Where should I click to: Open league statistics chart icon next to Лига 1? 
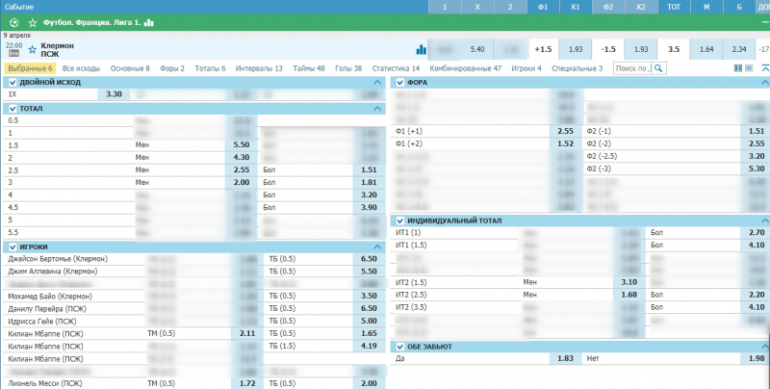[x=148, y=21]
